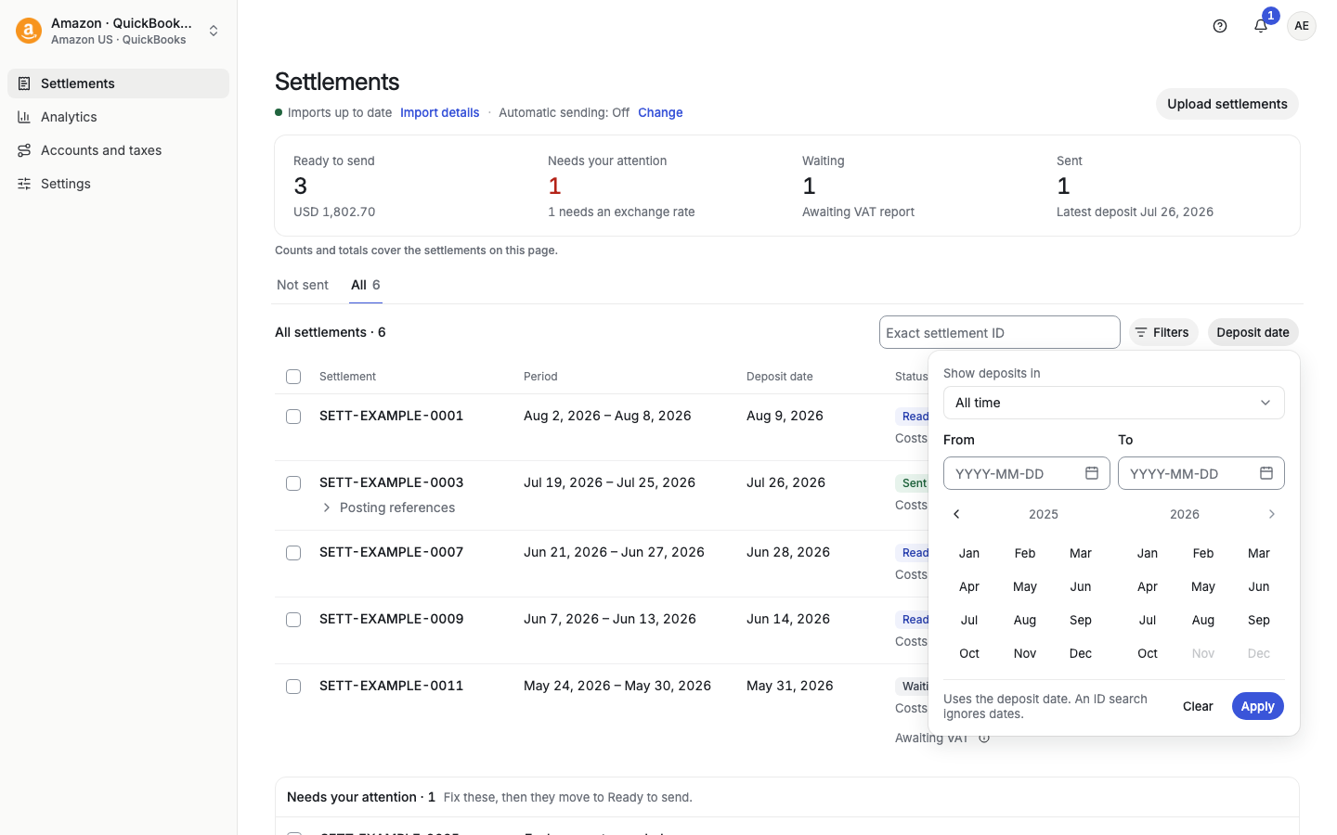Select Aug in the 2025 calendar
This screenshot has height=835, width=1337.
[x=1025, y=620]
